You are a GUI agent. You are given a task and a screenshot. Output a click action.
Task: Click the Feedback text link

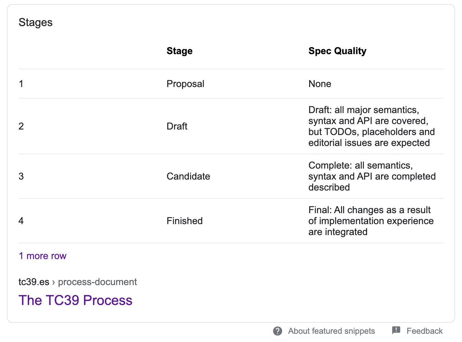click(424, 331)
